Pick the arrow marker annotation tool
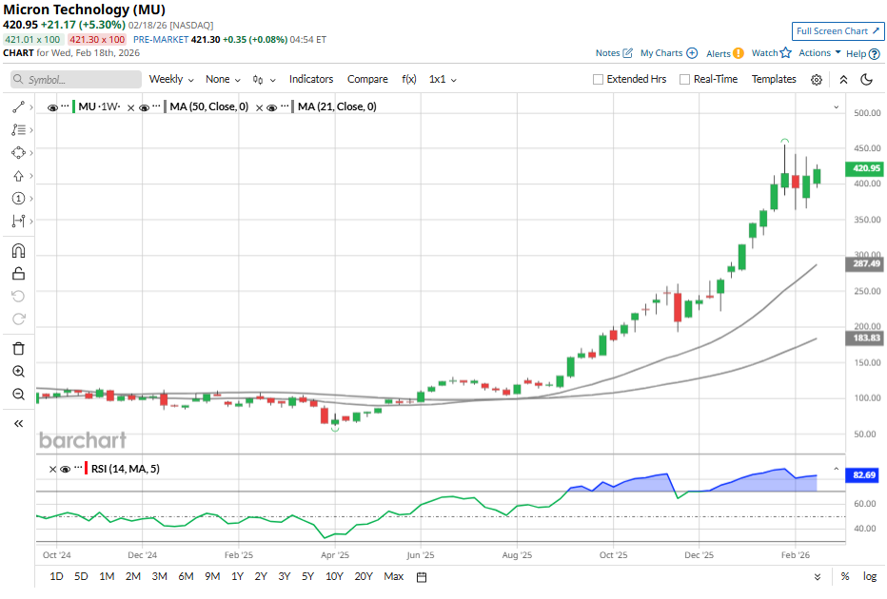 coord(18,176)
